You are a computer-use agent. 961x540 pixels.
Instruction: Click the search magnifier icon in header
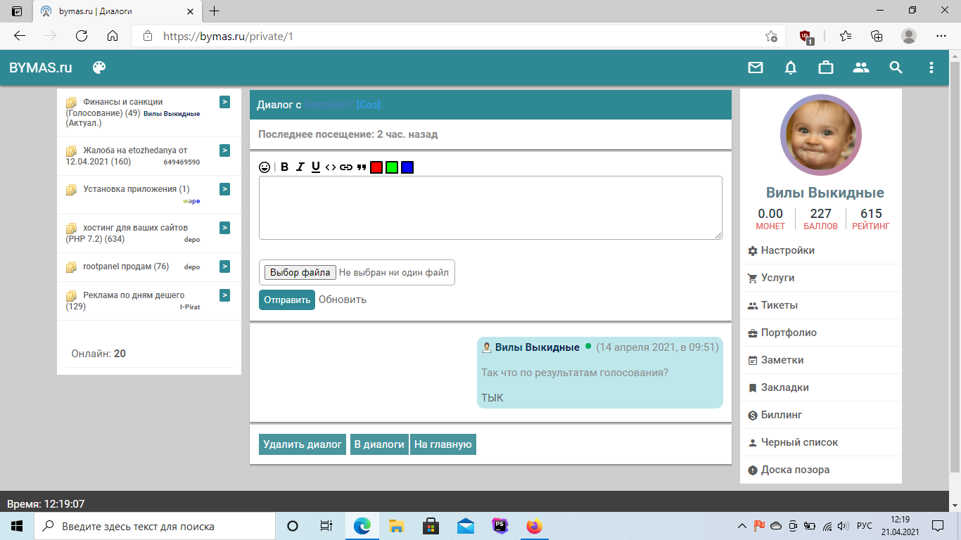point(896,67)
